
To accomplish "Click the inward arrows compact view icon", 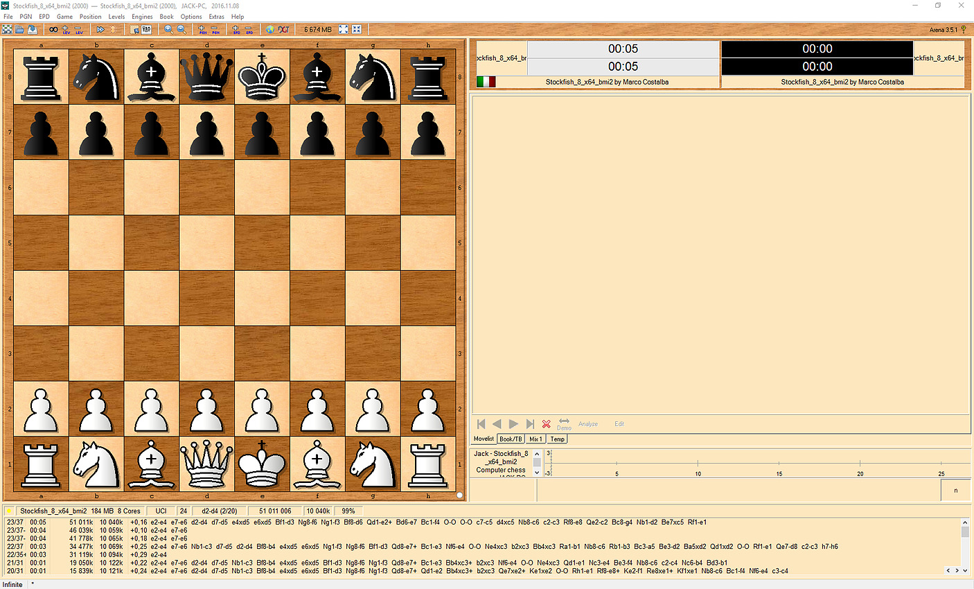I will [x=357, y=29].
